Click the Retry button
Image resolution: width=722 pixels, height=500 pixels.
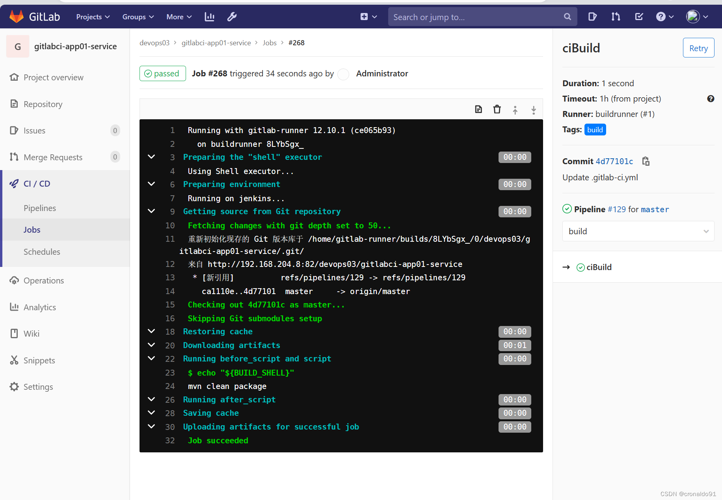(x=698, y=48)
